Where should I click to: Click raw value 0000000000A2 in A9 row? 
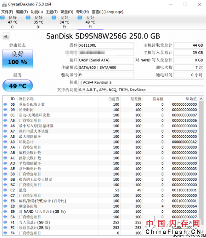point(184,142)
